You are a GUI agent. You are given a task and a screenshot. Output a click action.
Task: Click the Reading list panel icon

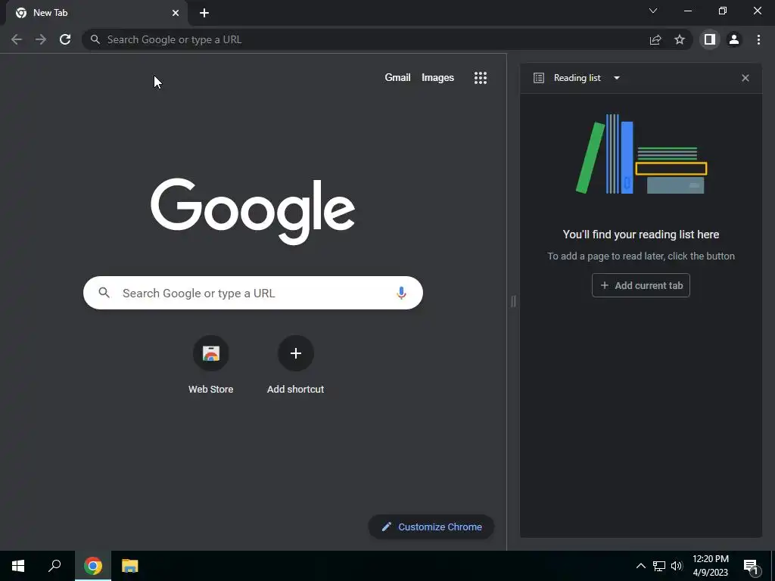click(539, 78)
